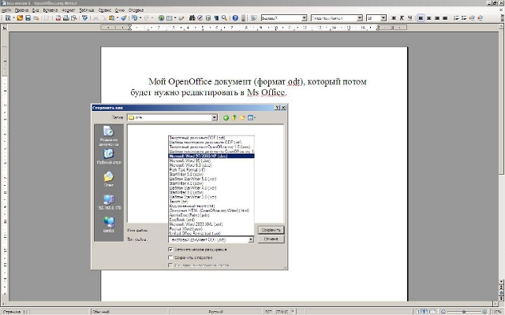Click the Navigator compass icon
505x315 pixels.
point(200,18)
